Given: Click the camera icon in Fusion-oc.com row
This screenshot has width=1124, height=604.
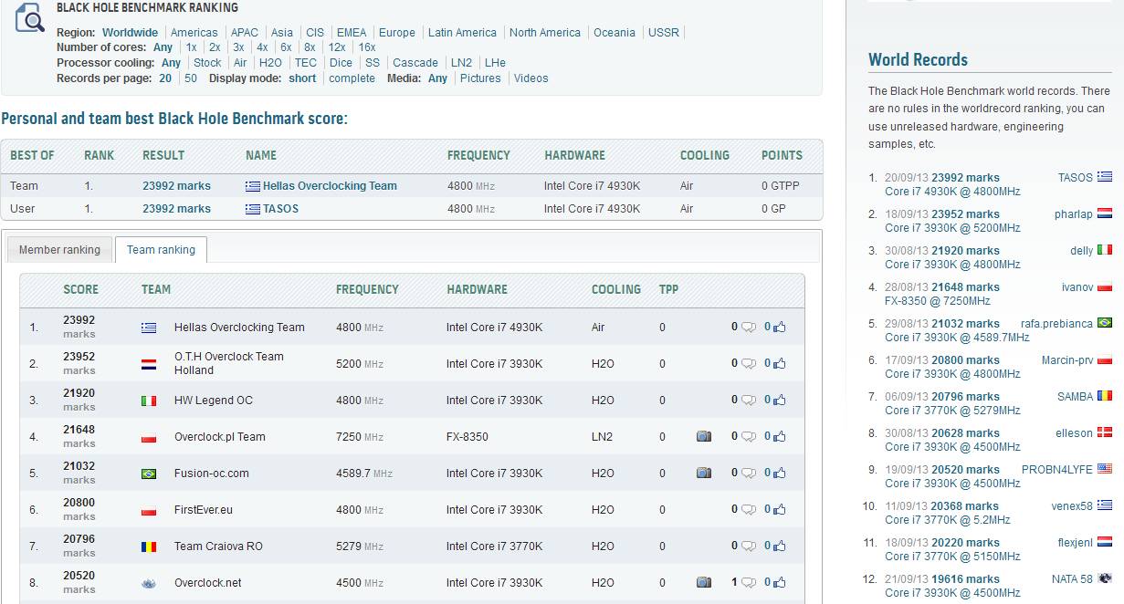Looking at the screenshot, I should [x=703, y=474].
